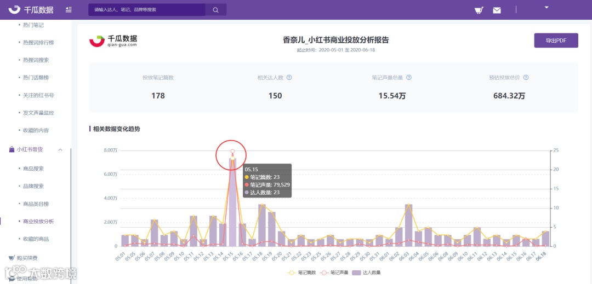Screen dimensions: 592x284
Task: Click the 05.18 bar in chart
Action: [x=262, y=225]
